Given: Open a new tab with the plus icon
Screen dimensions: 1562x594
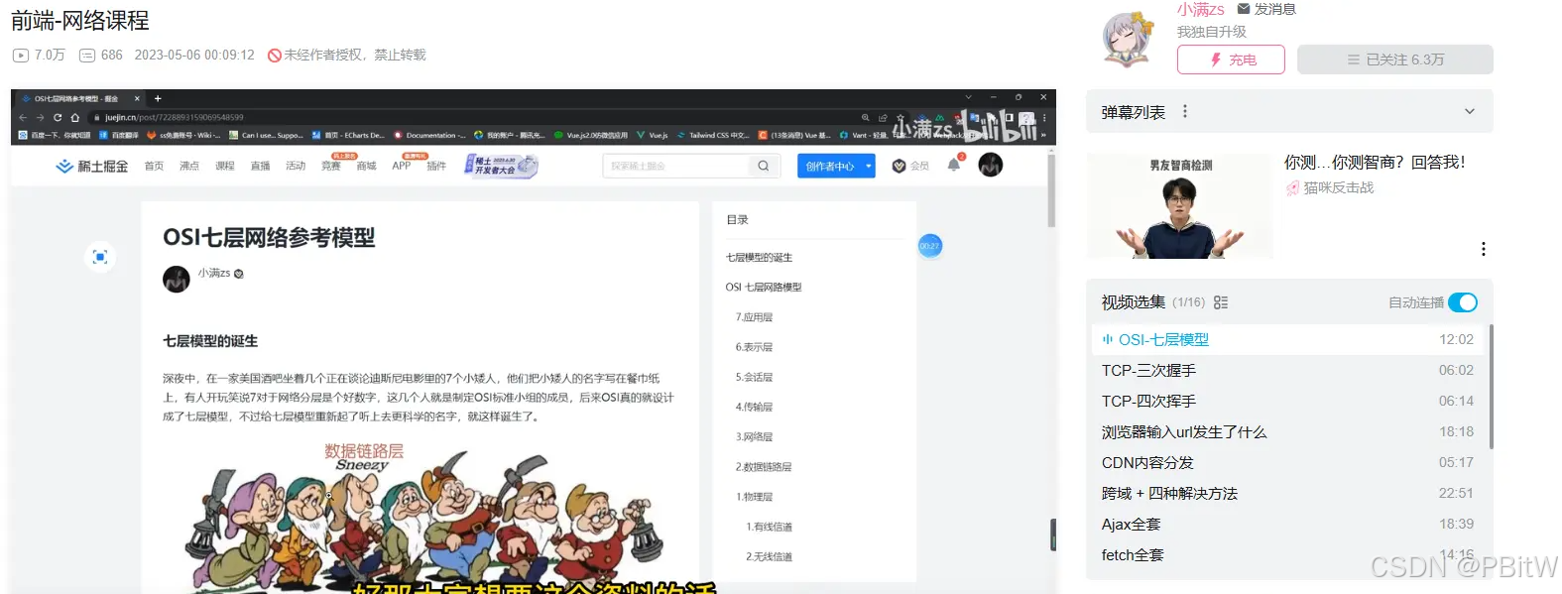Looking at the screenshot, I should point(158,98).
